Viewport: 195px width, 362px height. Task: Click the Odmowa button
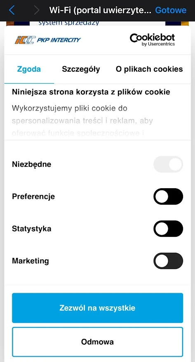97,342
